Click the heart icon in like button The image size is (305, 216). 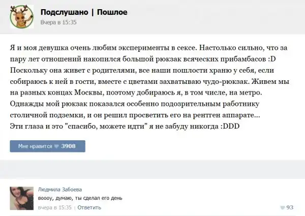[x=56, y=146]
